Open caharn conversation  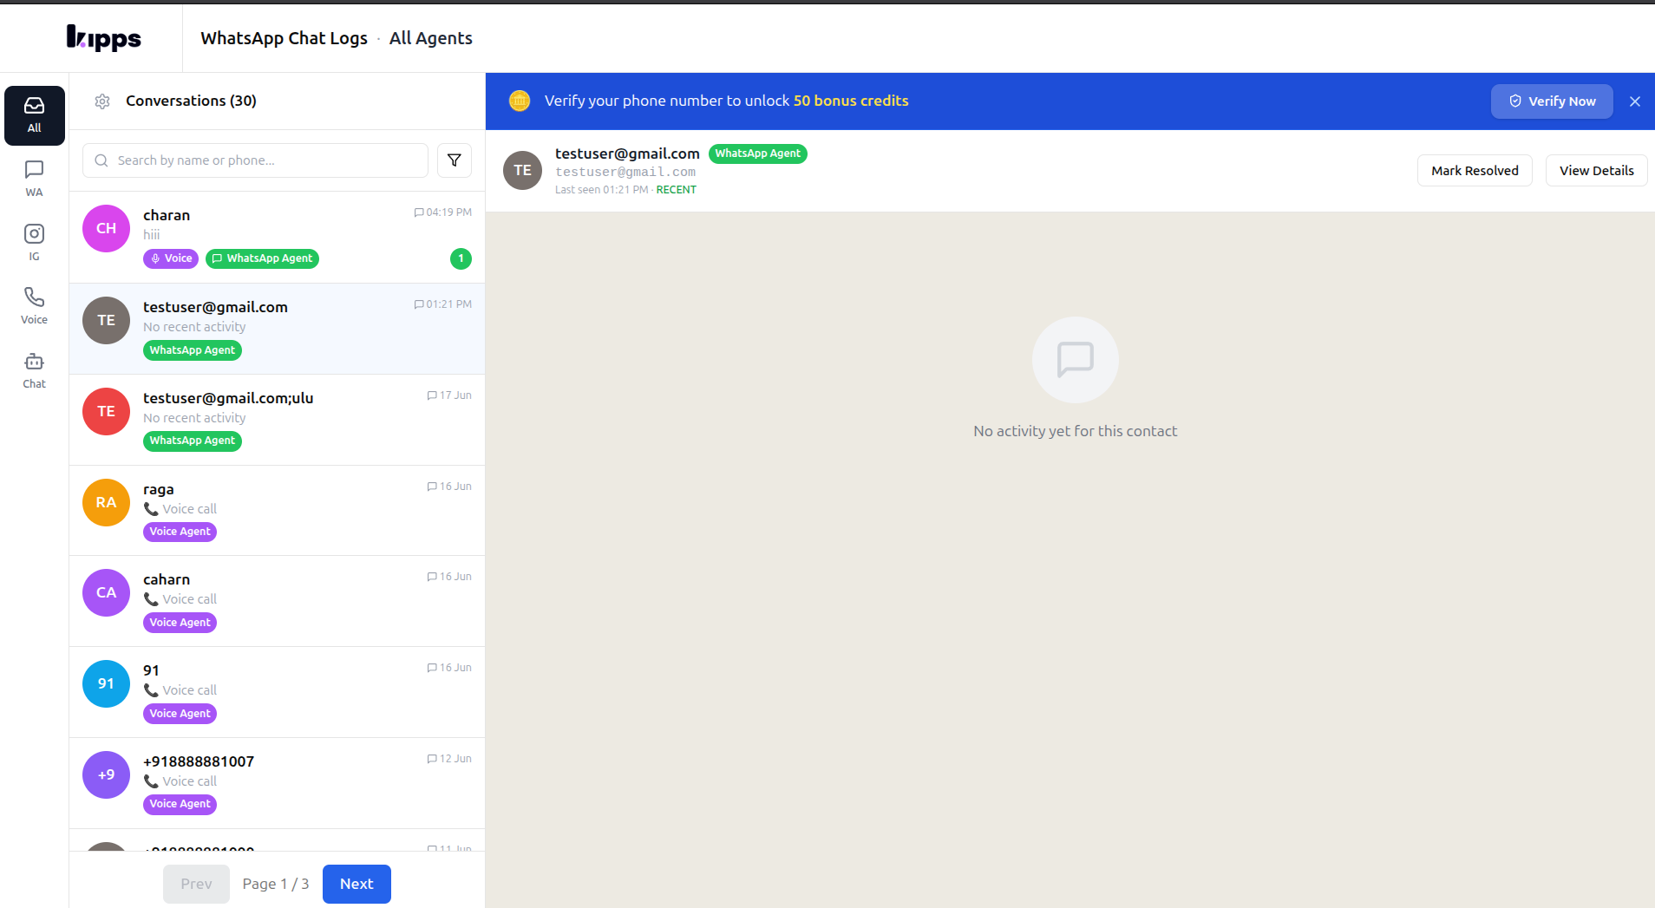277,601
